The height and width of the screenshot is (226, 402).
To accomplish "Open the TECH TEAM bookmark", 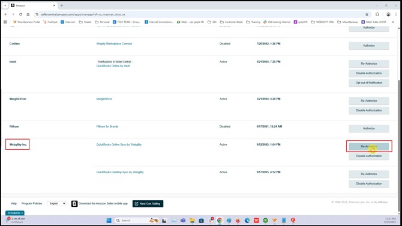I will pos(127,22).
